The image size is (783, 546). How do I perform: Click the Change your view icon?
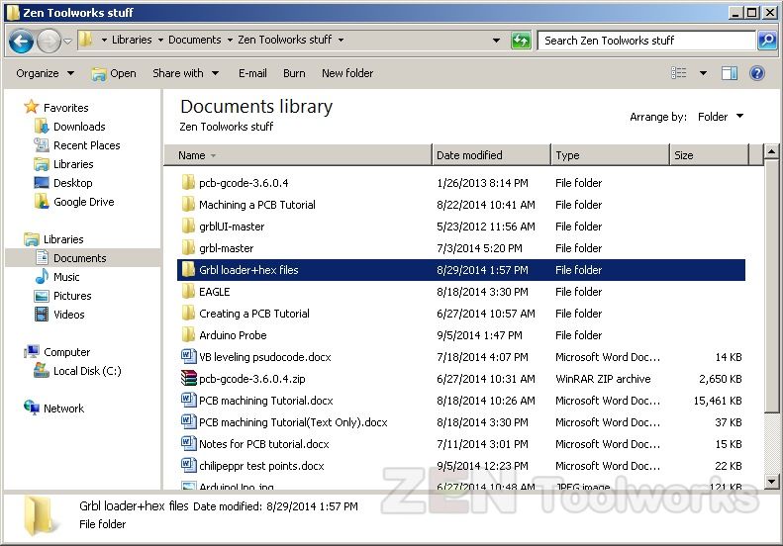679,73
